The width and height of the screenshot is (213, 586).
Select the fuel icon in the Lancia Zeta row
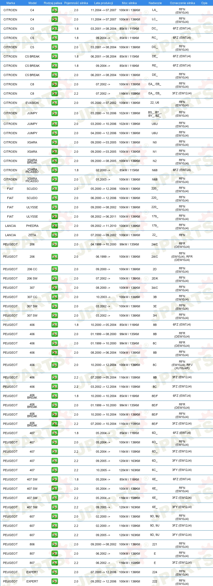point(54,235)
